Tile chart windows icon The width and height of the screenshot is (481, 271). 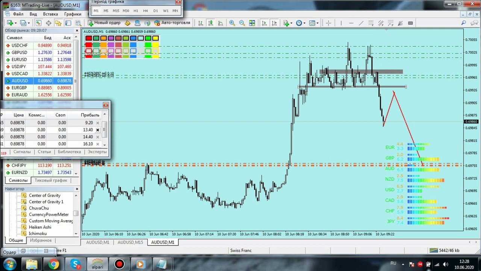click(252, 23)
